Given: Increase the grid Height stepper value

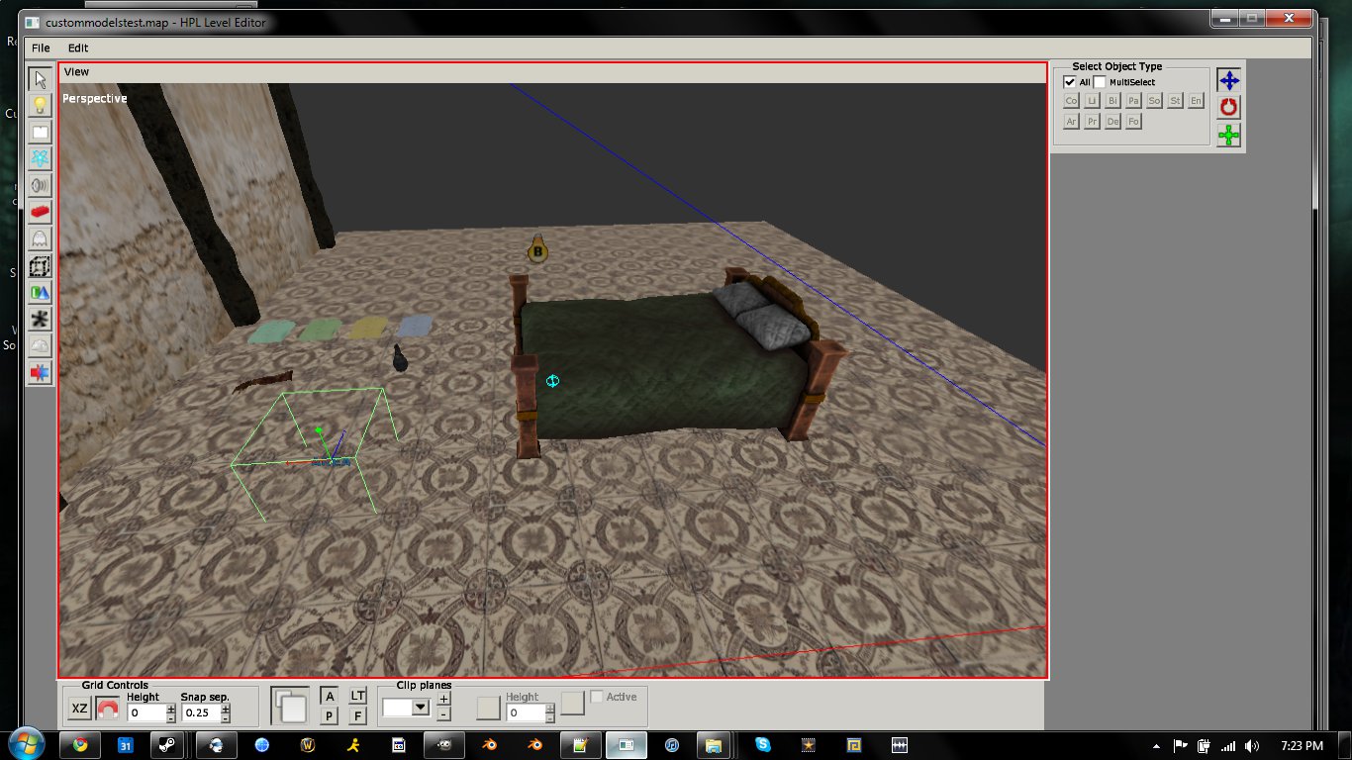Looking at the screenshot, I should (x=171, y=708).
